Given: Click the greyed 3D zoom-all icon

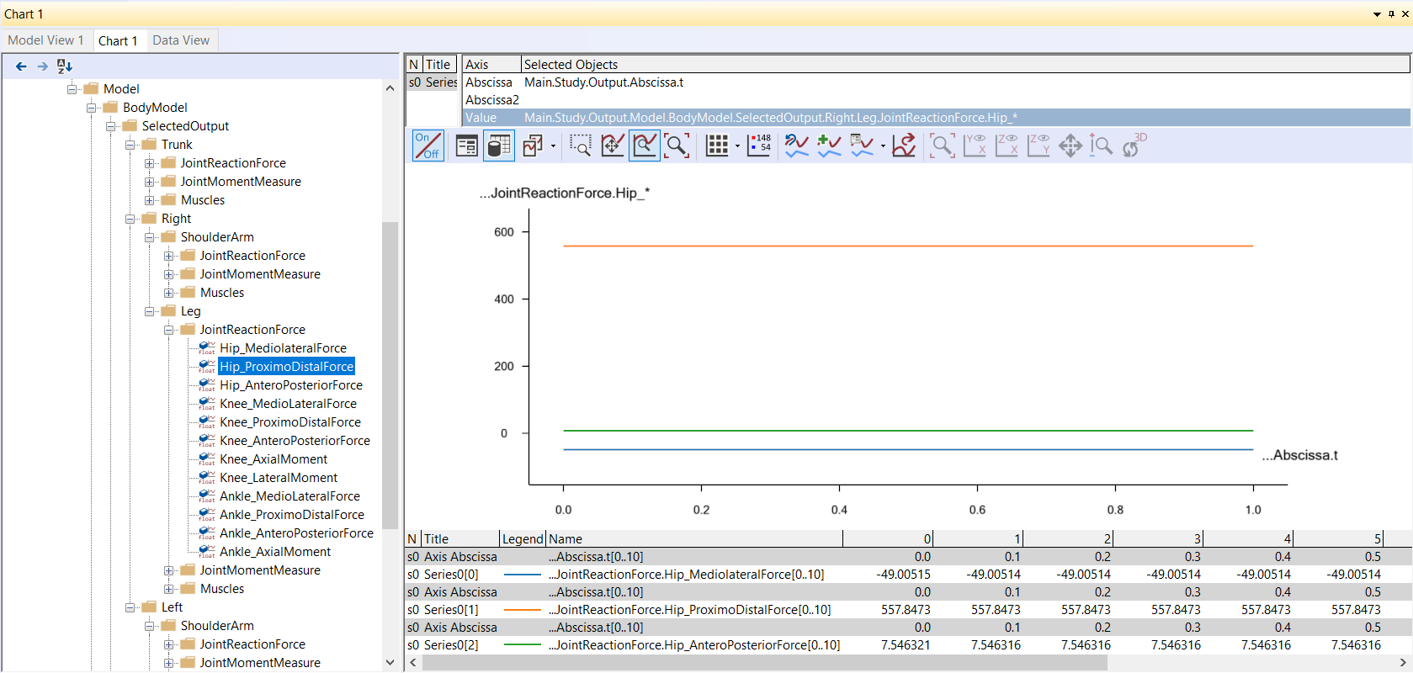Looking at the screenshot, I should point(942,146).
